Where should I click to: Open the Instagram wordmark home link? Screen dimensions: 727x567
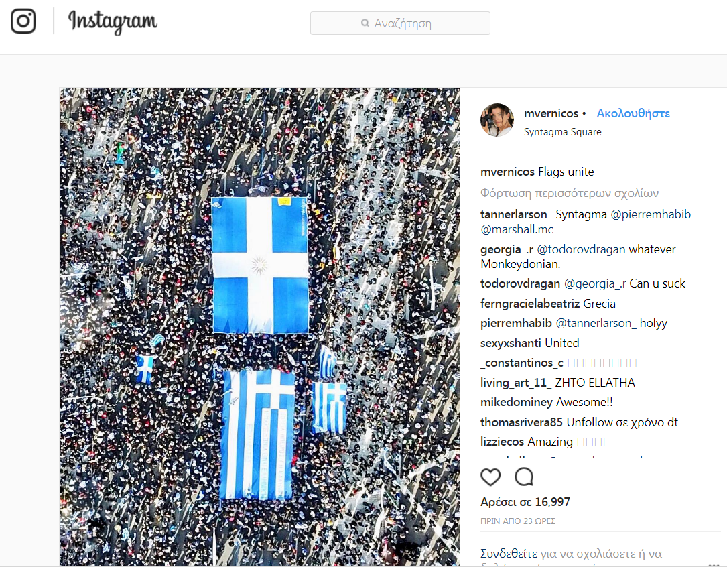[x=113, y=21]
